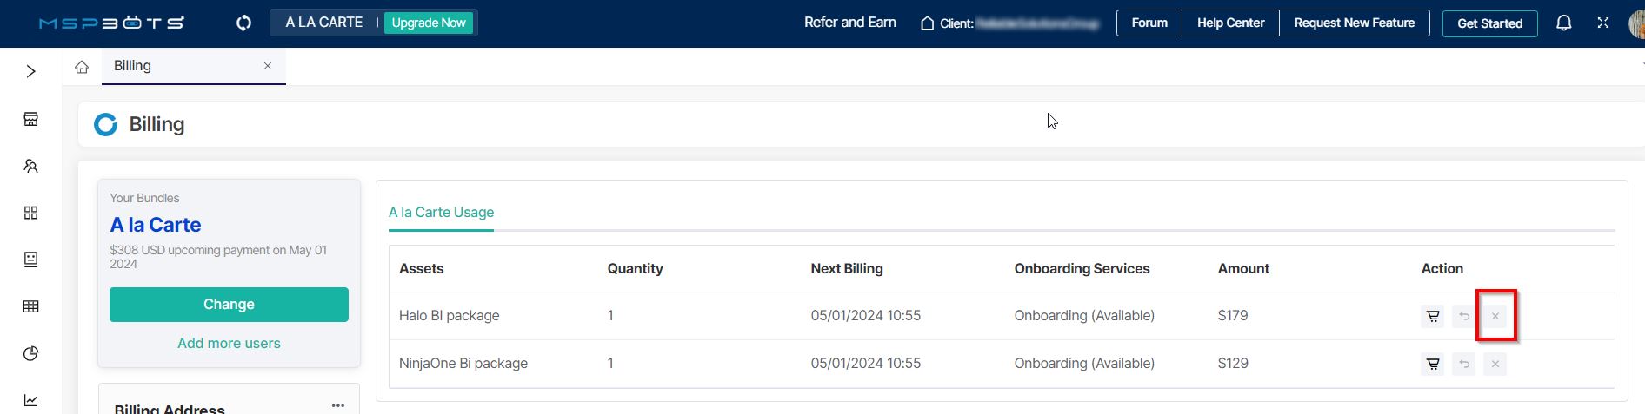1645x414 pixels.
Task: Cancel the Halo BI package subscription
Action: point(1495,316)
